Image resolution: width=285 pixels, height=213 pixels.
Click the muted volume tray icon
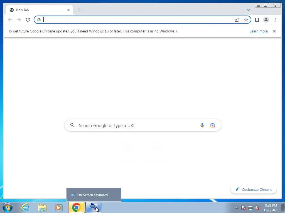pos(257,208)
